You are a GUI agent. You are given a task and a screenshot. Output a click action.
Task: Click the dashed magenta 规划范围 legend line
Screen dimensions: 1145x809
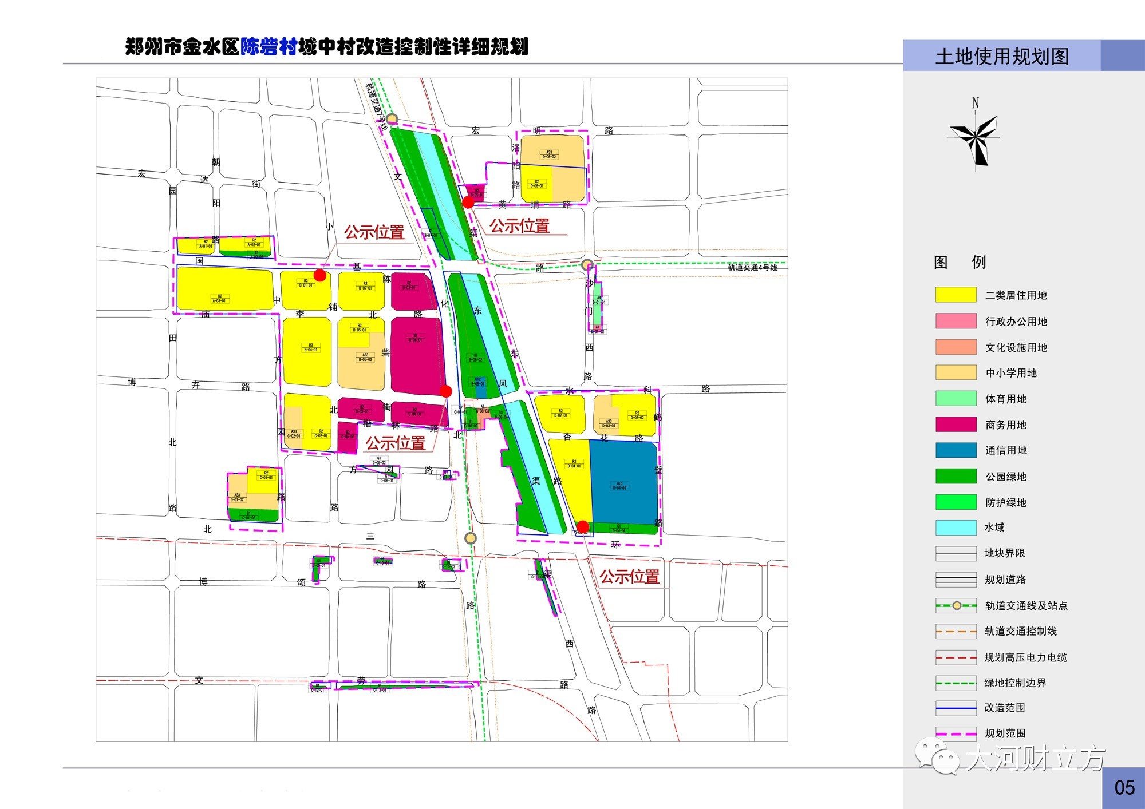(x=956, y=733)
